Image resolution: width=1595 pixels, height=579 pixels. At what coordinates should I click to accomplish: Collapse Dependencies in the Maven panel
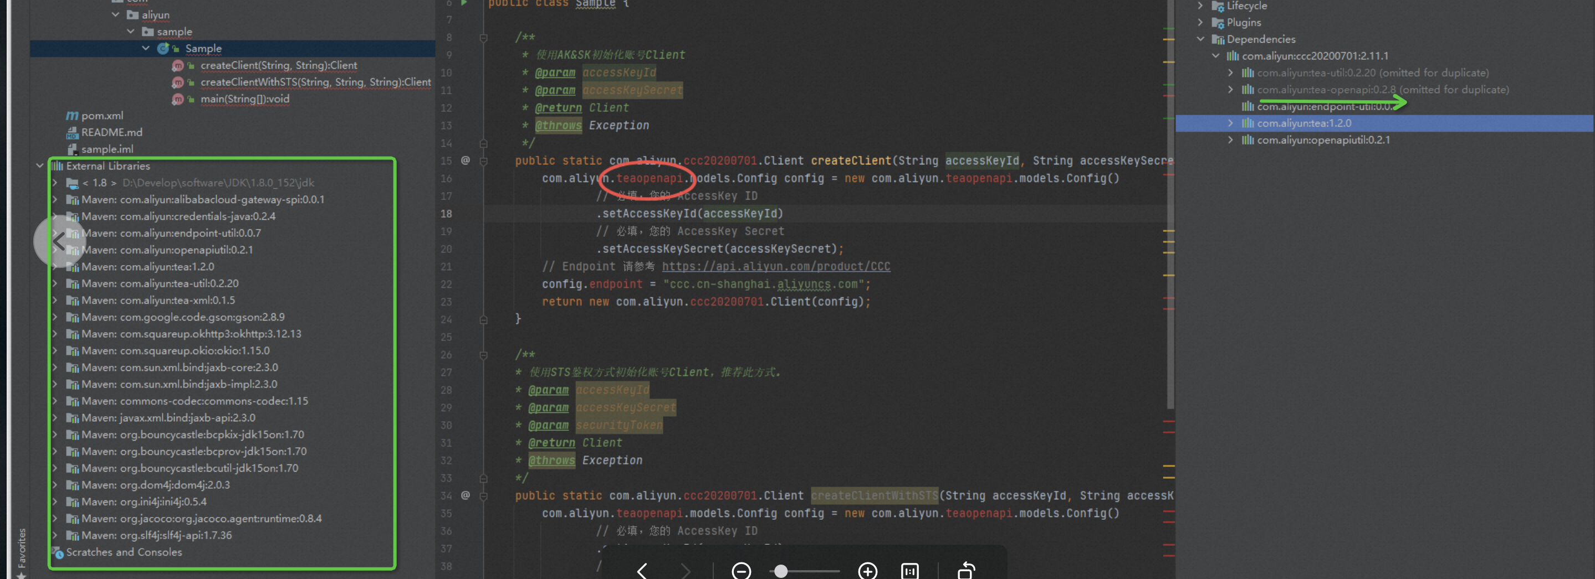(x=1200, y=39)
